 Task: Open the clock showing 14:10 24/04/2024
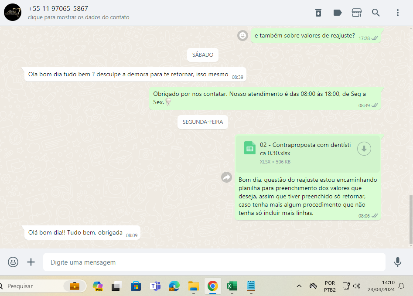(381, 286)
